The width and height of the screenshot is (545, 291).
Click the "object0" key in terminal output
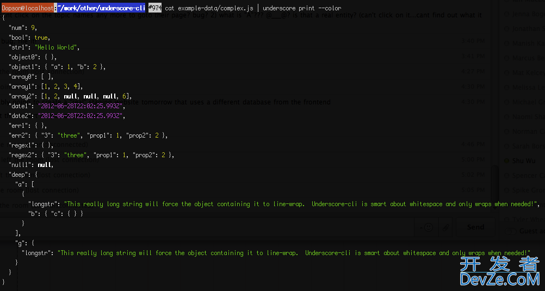coord(22,57)
